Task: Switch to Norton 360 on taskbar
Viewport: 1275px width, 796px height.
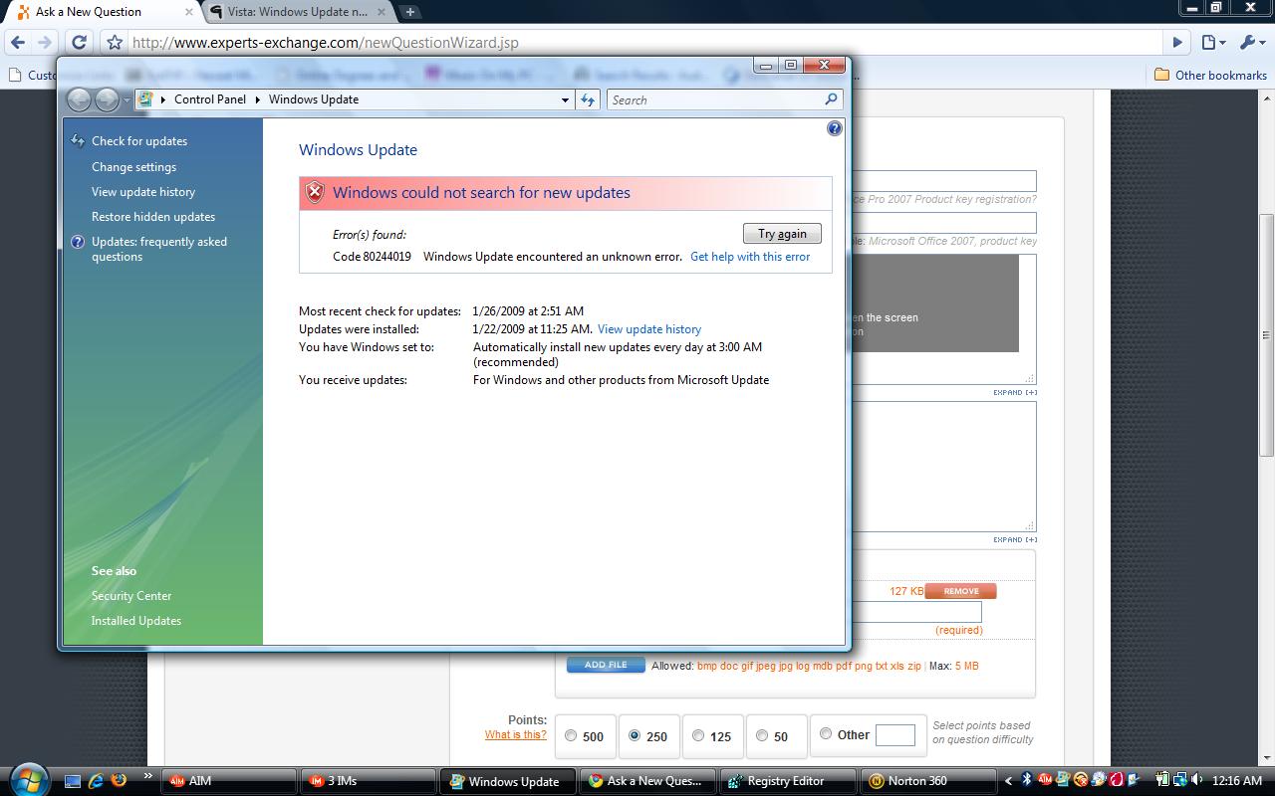Action: pos(928,781)
